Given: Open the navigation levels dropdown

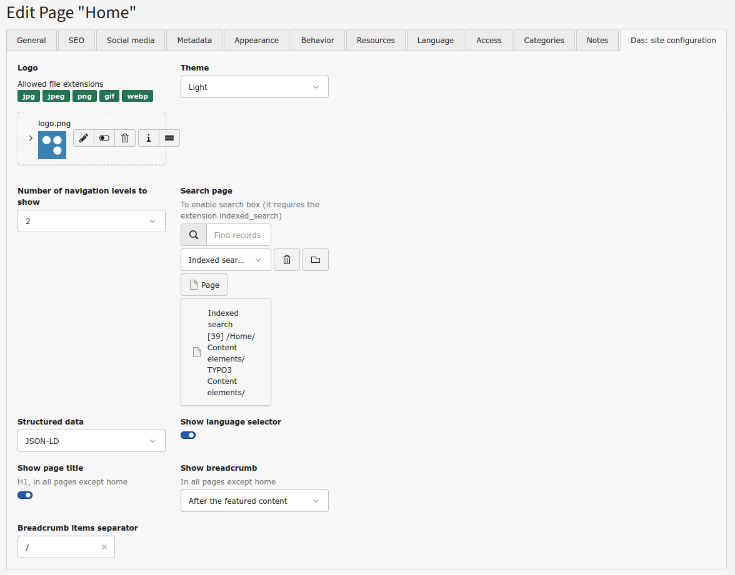Looking at the screenshot, I should (x=91, y=221).
